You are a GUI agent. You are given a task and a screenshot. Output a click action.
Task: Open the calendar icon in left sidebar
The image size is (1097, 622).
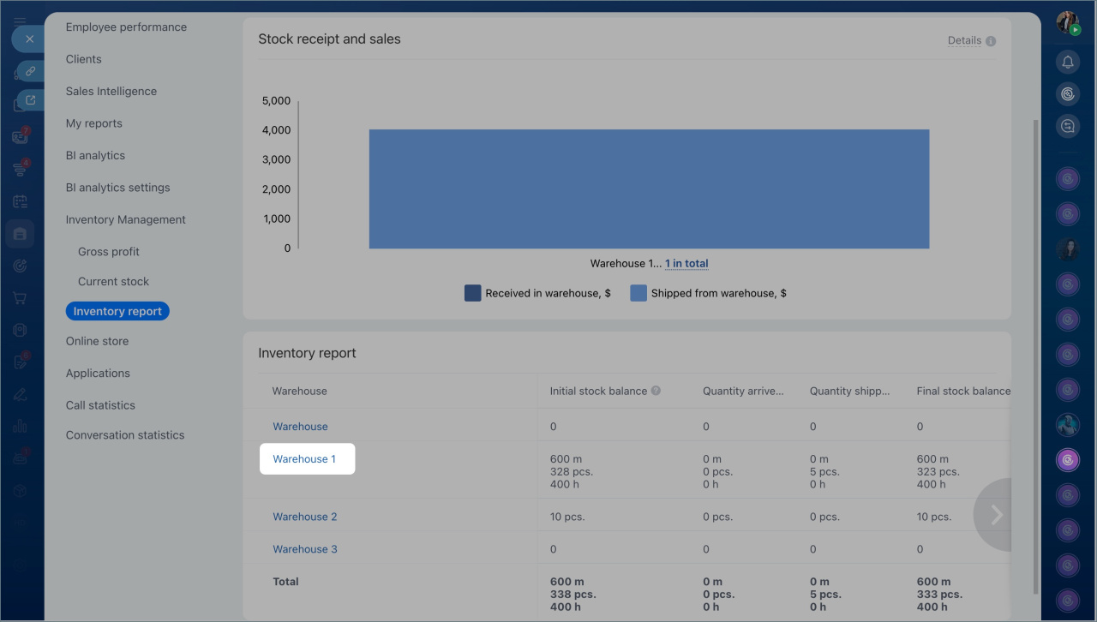tap(20, 202)
